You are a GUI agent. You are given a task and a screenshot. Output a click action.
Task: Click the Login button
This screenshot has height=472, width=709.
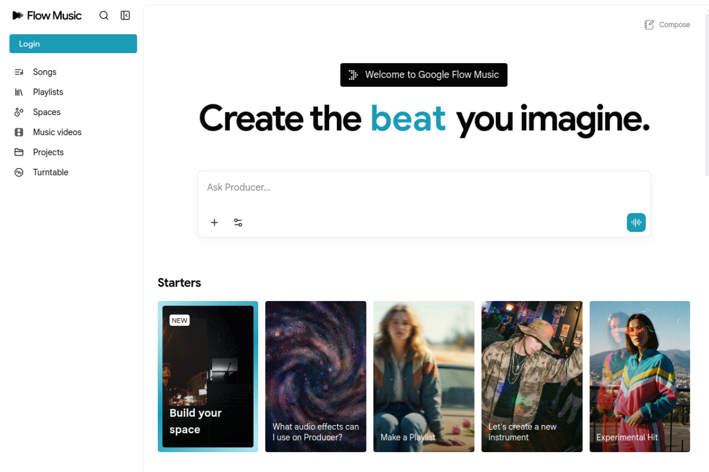(73, 44)
